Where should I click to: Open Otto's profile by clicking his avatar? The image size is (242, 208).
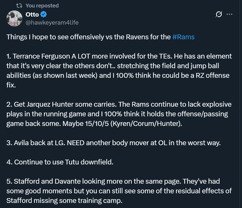coord(14,19)
